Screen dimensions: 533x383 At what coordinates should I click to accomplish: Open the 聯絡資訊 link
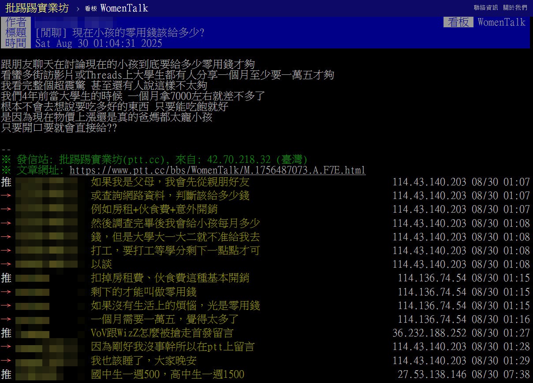pos(486,7)
